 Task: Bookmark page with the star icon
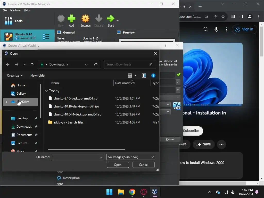click(x=223, y=16)
